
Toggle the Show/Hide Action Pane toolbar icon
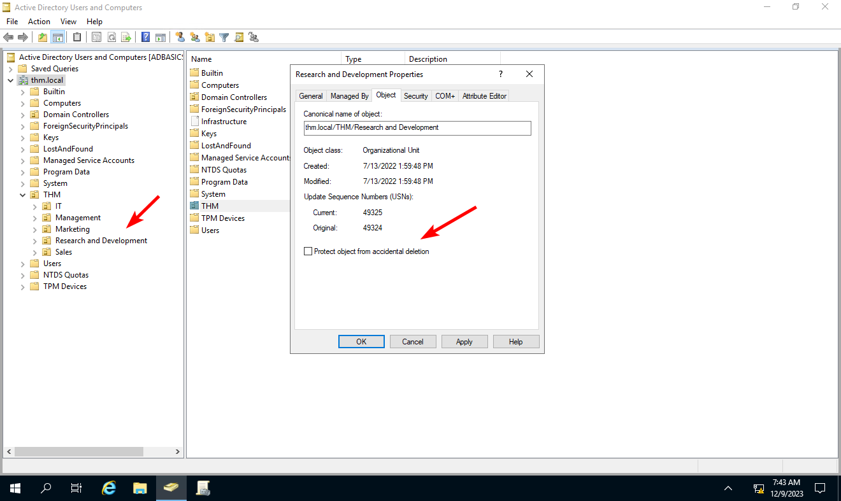pyautogui.click(x=161, y=38)
